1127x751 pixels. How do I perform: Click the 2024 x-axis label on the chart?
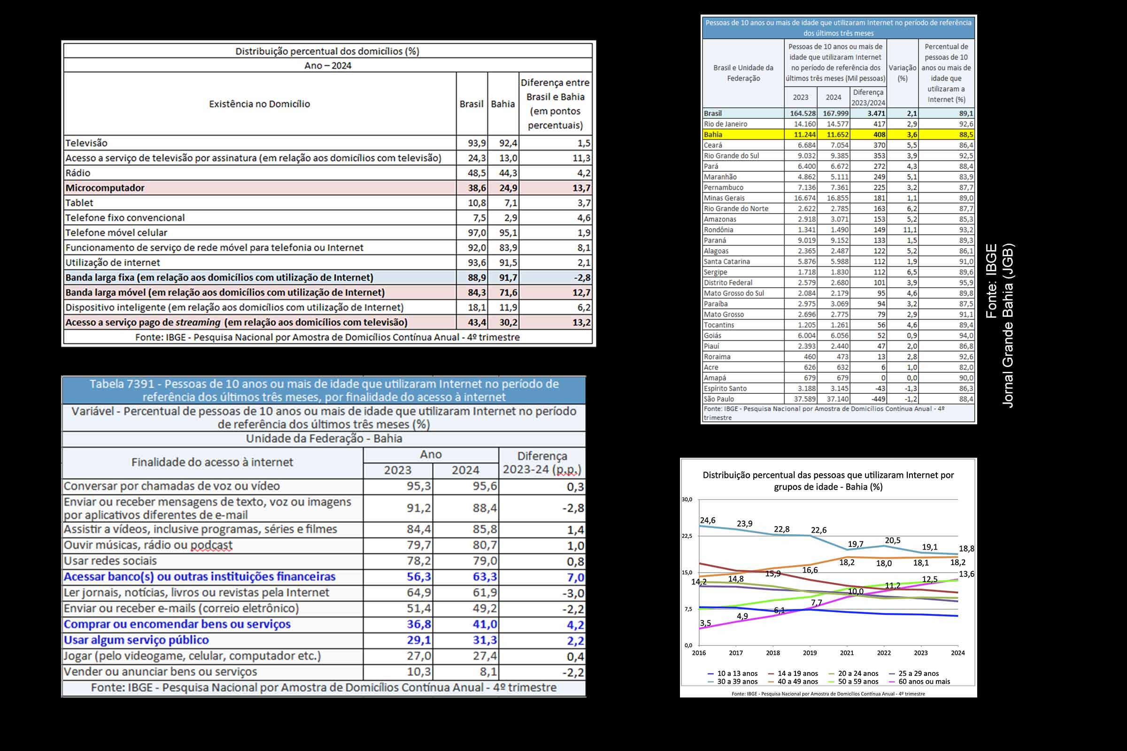pyautogui.click(x=958, y=653)
